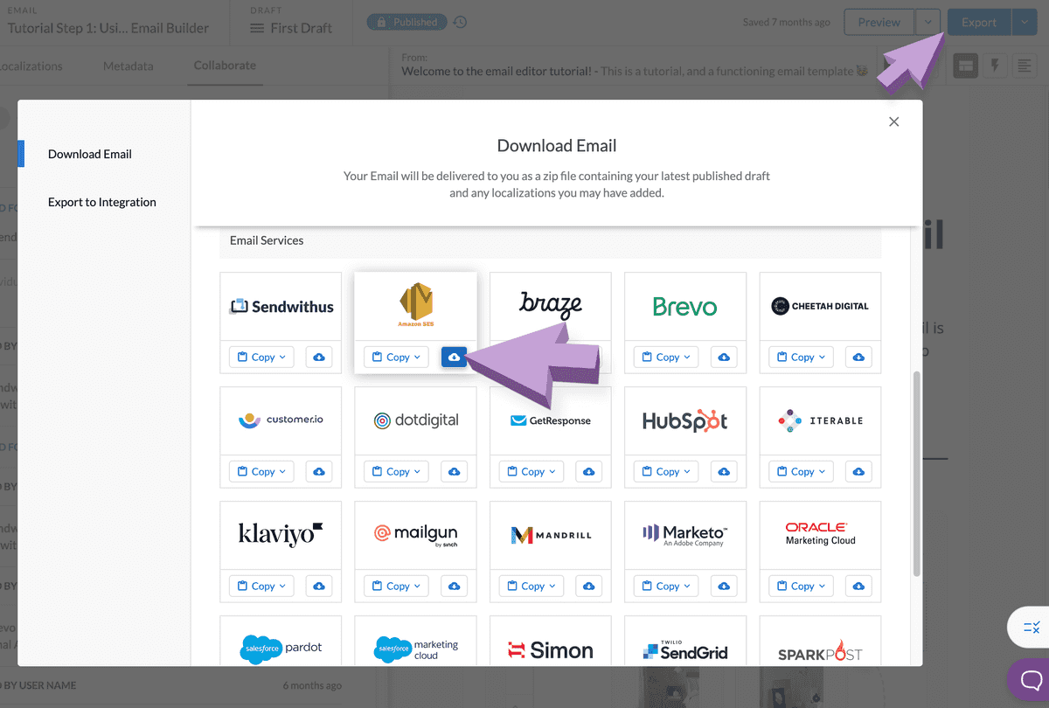The width and height of the screenshot is (1049, 708).
Task: Click the Preview button
Action: pos(879,22)
